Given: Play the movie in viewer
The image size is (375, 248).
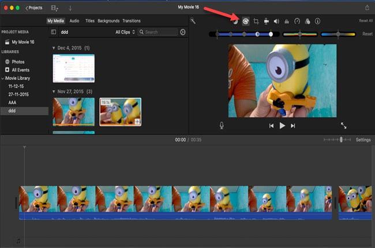Looking at the screenshot, I should point(282,126).
